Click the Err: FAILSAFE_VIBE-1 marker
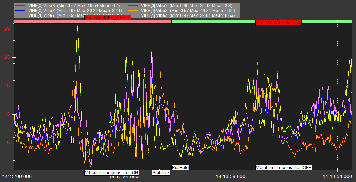 (x=108, y=18)
